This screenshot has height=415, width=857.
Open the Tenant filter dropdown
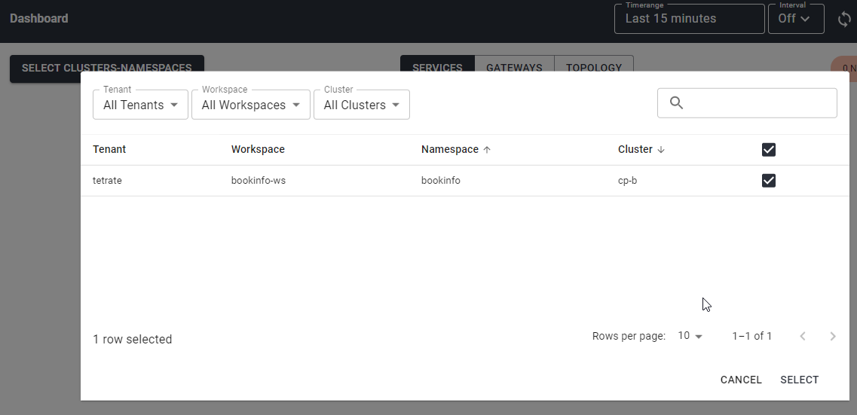pyautogui.click(x=140, y=104)
